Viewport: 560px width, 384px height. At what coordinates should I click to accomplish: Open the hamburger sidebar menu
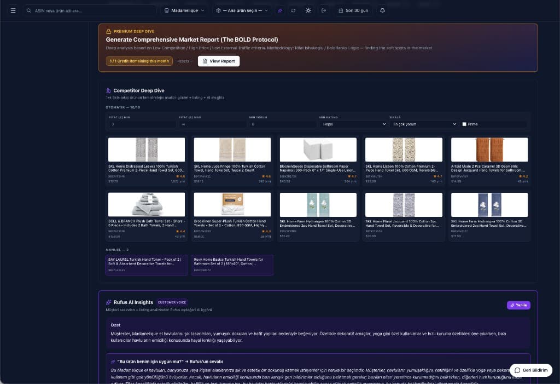[13, 10]
